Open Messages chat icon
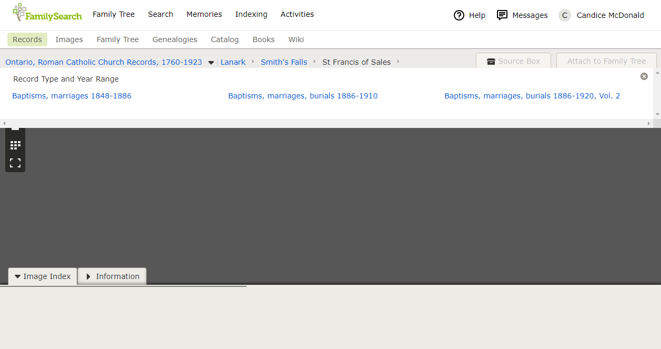Screen dimensions: 661x349 coord(502,15)
